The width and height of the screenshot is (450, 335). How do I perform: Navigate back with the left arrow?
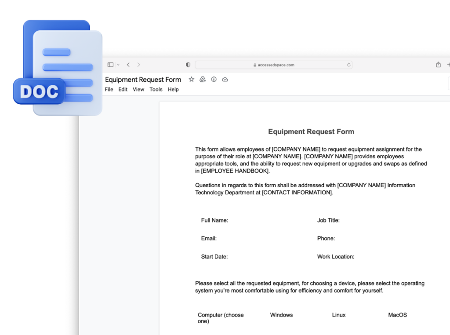(x=128, y=64)
